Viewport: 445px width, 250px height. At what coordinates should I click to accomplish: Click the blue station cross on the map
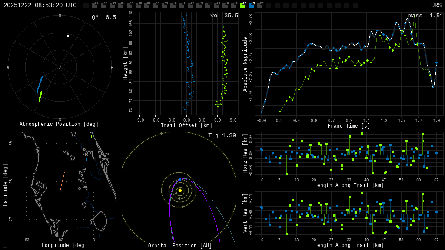pyautogui.click(x=86, y=159)
